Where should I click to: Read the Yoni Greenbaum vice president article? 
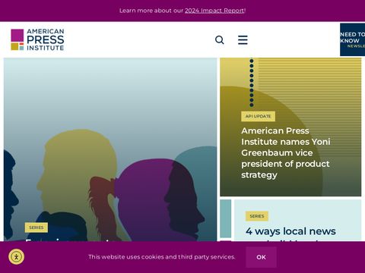pos(286,152)
